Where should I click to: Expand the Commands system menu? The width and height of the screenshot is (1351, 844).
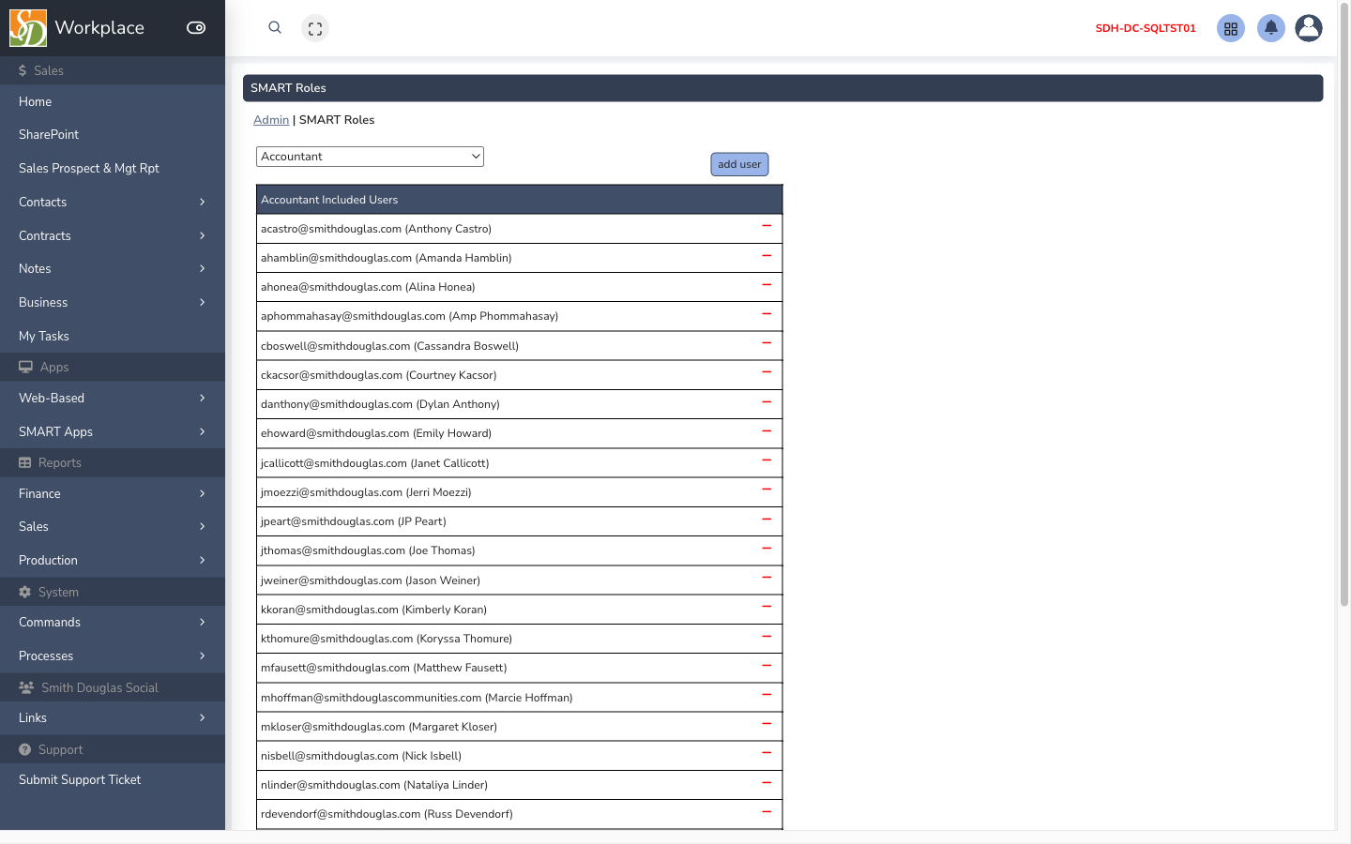tap(113, 622)
